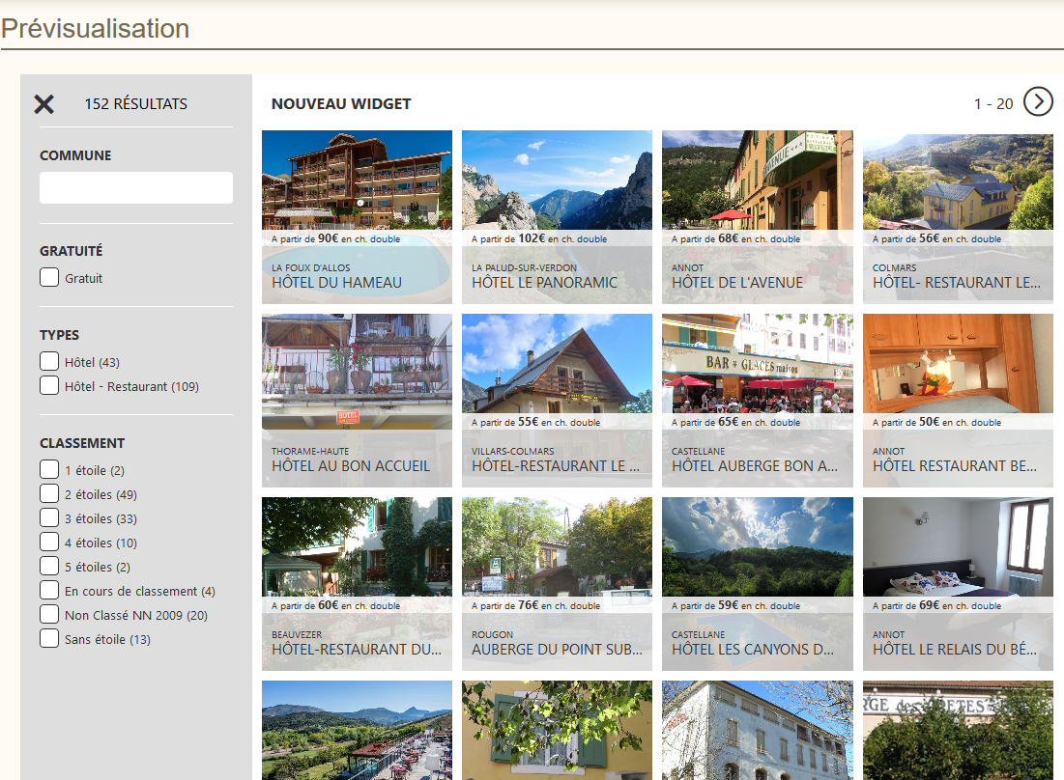
Task: Click the 60€ price on Beauvezer hotel
Action: coord(329,605)
